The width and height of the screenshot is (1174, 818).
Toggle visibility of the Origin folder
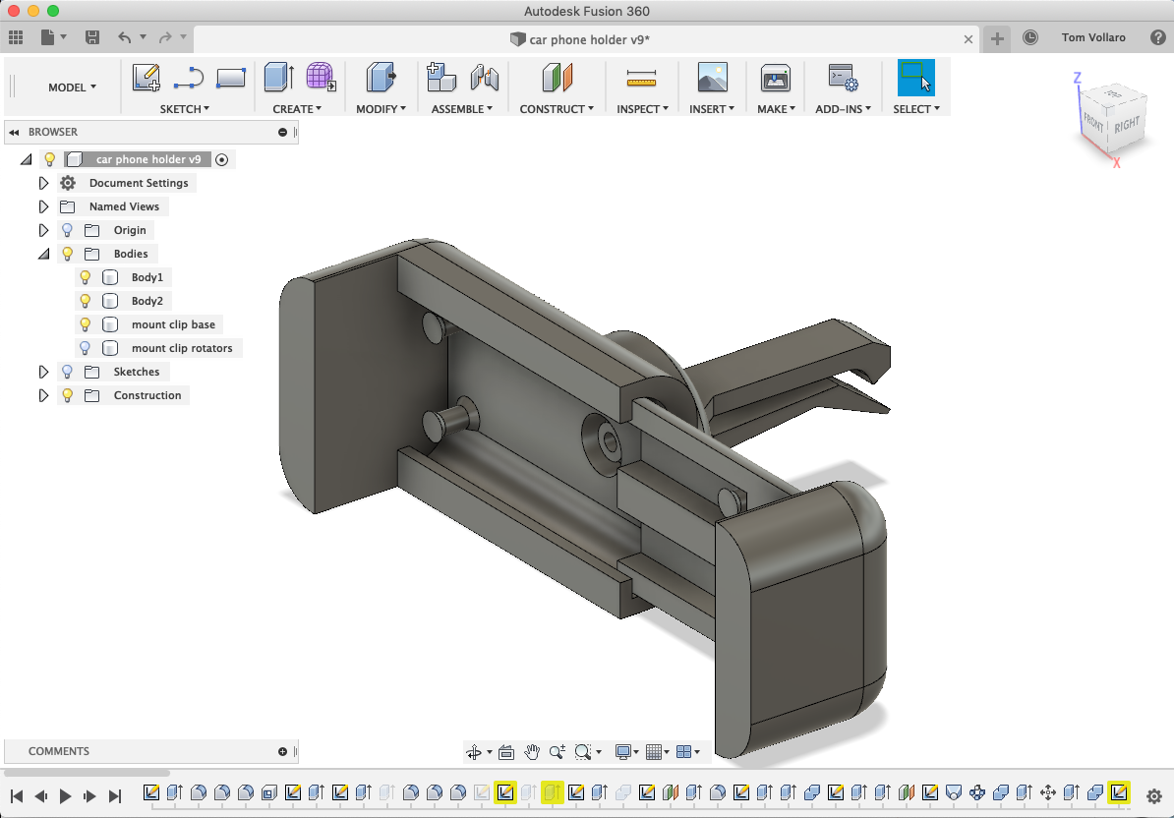[x=68, y=230]
